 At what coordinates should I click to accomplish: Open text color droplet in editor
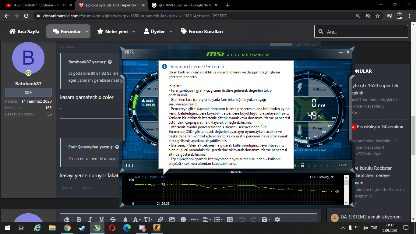[125, 219]
